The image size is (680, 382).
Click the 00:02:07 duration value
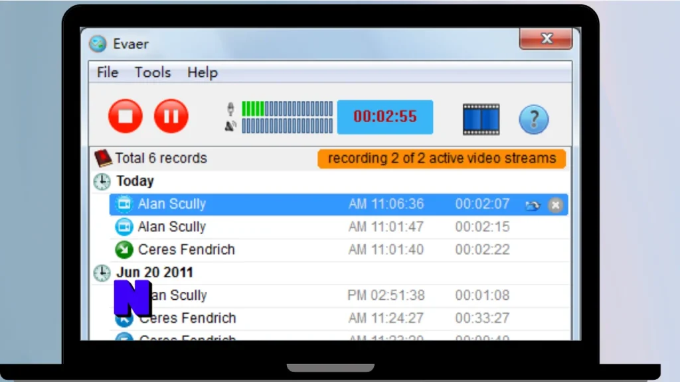point(482,204)
